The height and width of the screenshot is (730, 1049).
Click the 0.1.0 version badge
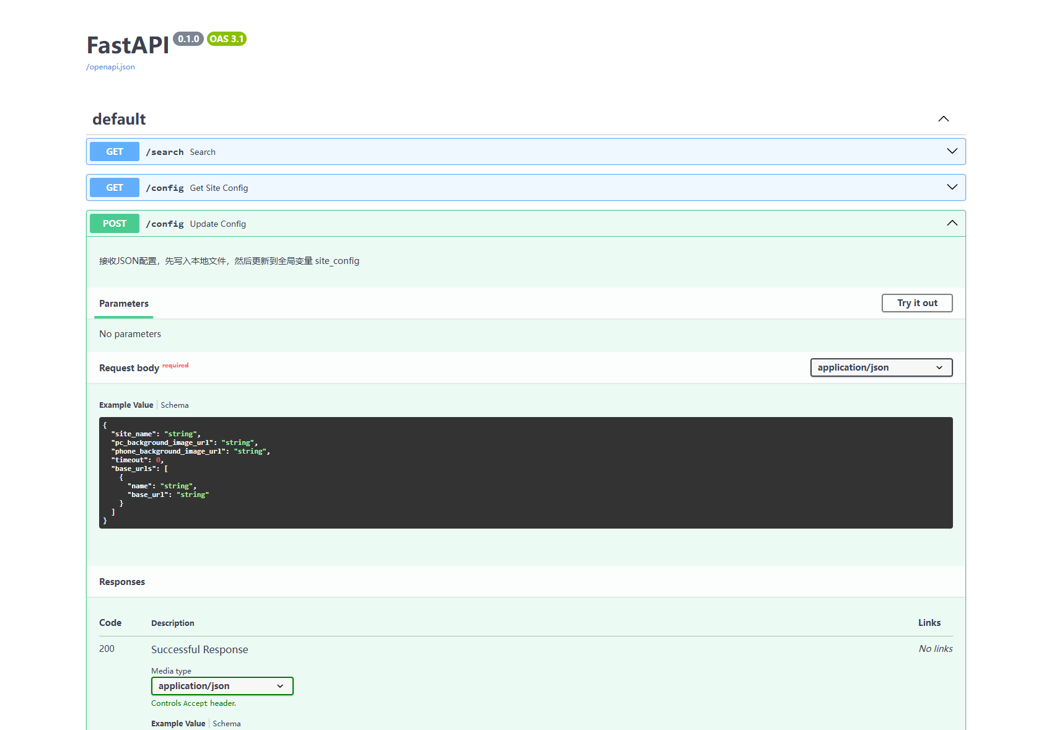tap(188, 39)
